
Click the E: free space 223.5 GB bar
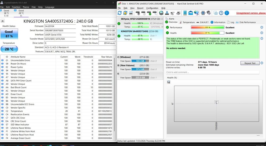point(140,77)
